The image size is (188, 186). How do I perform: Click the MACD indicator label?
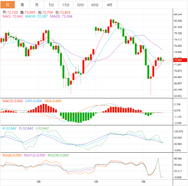[x=12, y=101]
